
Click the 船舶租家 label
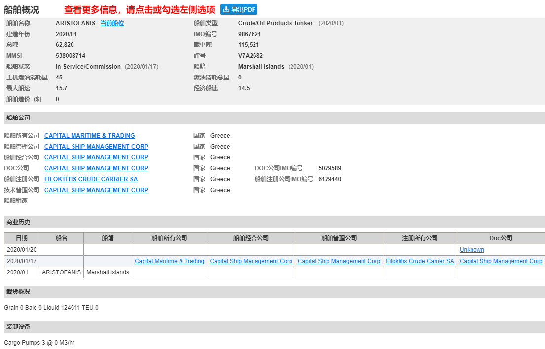pyautogui.click(x=16, y=201)
